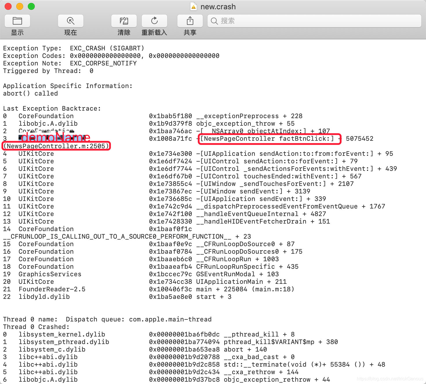Viewport: 426px width, 384px height.
Task: Click the 'abort() called' text
Action: [30, 93]
